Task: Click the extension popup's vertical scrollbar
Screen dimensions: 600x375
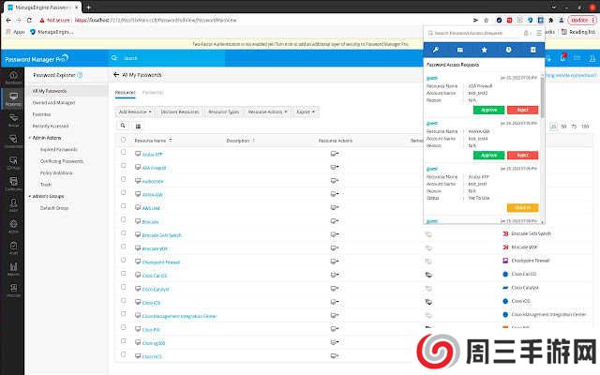Action: pos(542,96)
